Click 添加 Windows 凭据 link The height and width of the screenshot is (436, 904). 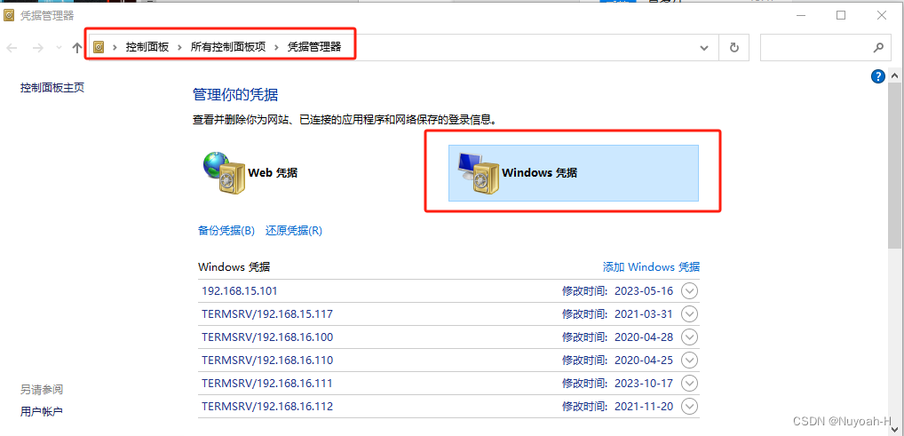pyautogui.click(x=651, y=267)
